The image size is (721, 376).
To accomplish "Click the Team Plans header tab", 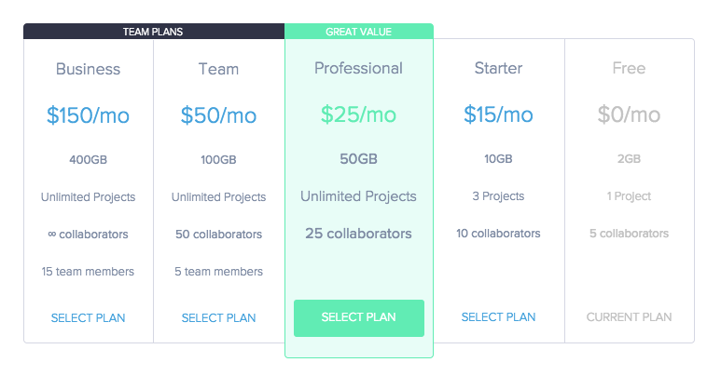I will [154, 32].
